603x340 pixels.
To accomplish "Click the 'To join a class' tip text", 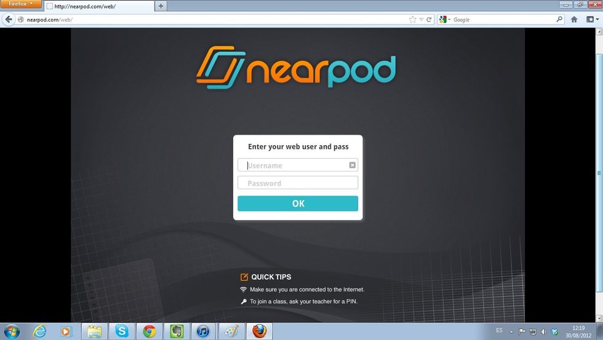I will pos(303,302).
